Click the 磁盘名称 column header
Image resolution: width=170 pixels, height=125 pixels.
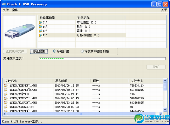point(100,18)
